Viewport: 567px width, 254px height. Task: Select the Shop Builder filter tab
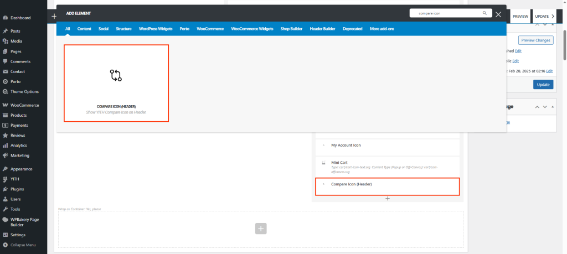coord(292,28)
